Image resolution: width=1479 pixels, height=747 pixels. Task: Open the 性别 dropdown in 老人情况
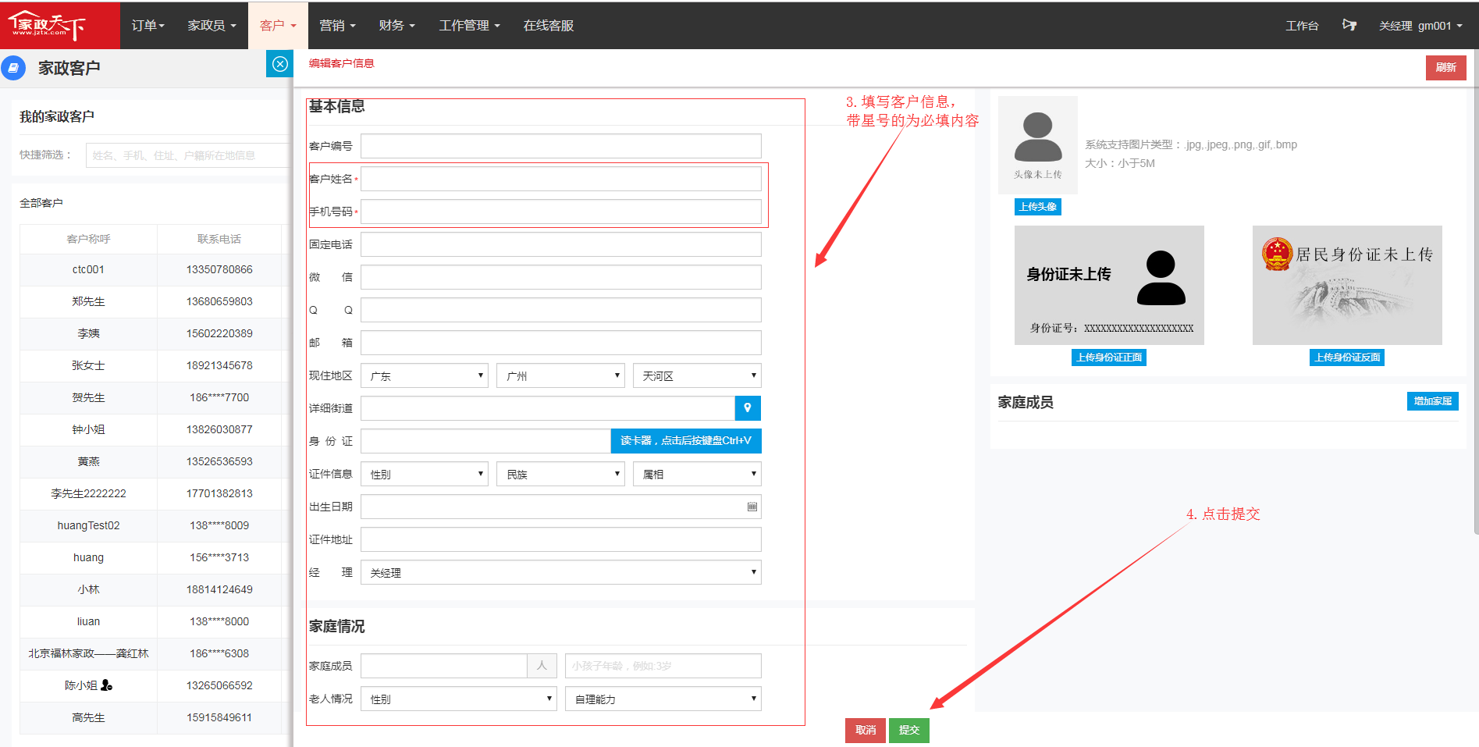click(x=459, y=699)
